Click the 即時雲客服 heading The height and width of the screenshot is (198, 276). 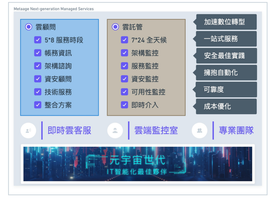click(69, 131)
